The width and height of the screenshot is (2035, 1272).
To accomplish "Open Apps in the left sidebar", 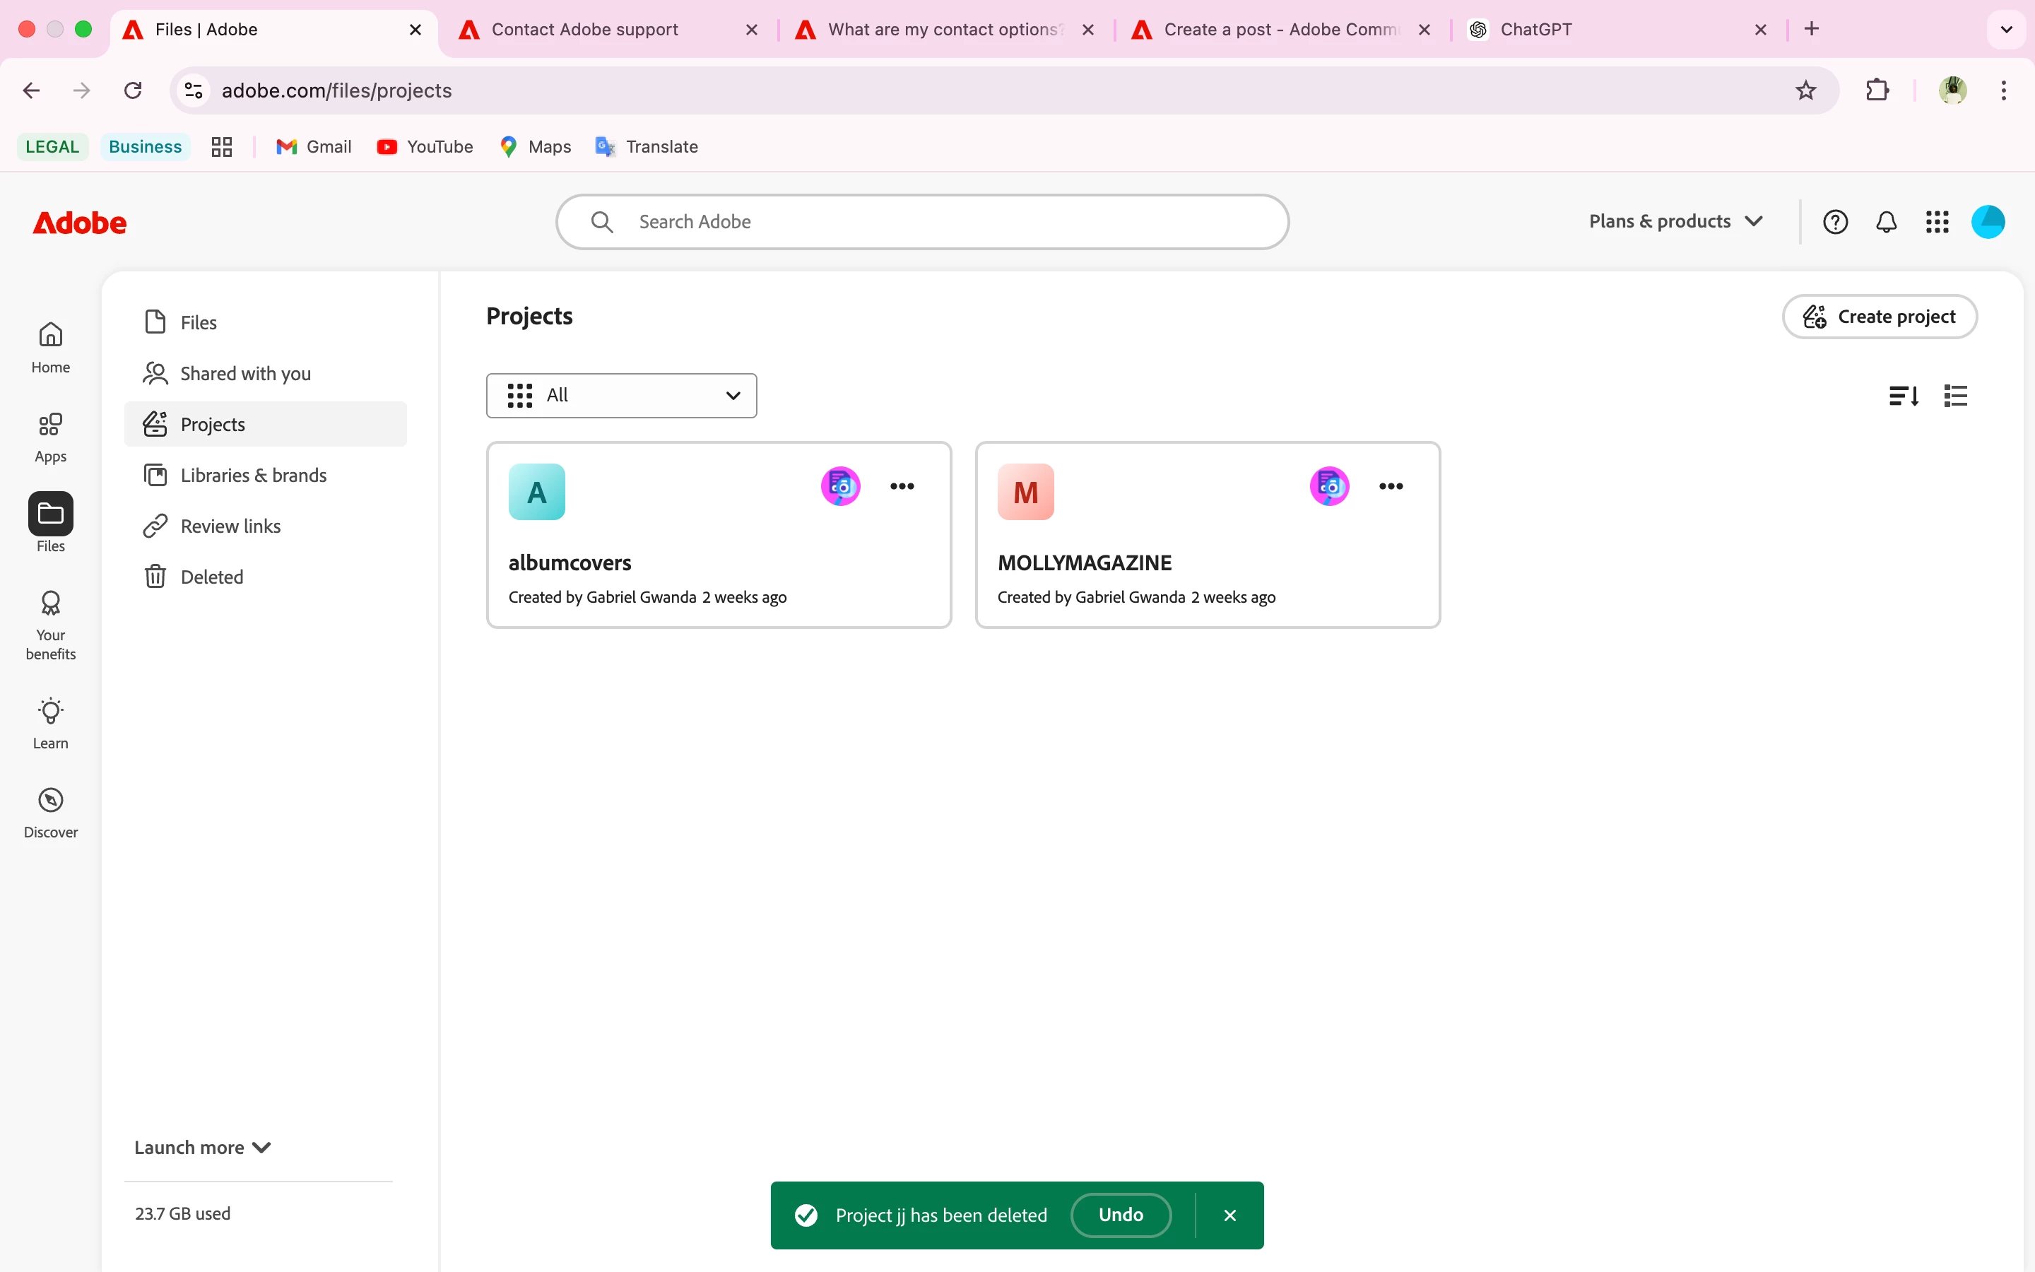I will point(50,437).
